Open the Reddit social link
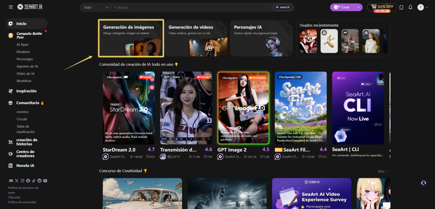Screen dimensions: 435x209 39,181
